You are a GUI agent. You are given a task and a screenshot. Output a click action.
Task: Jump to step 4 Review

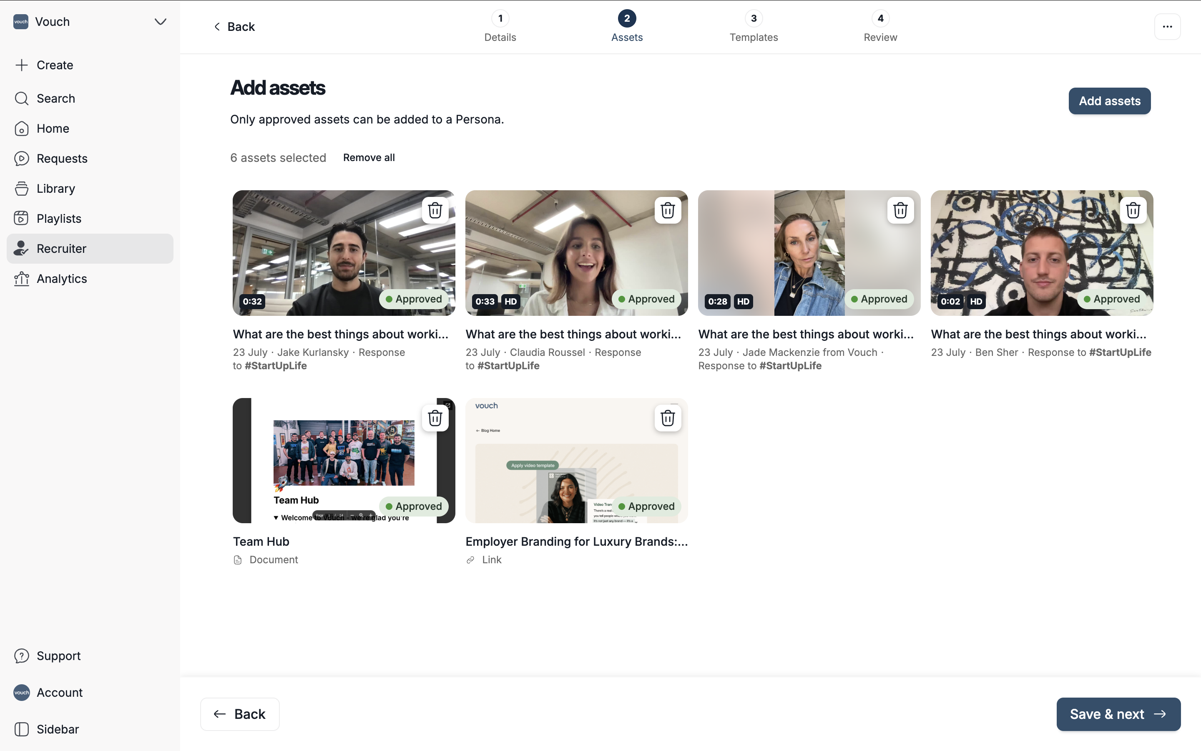click(x=880, y=27)
